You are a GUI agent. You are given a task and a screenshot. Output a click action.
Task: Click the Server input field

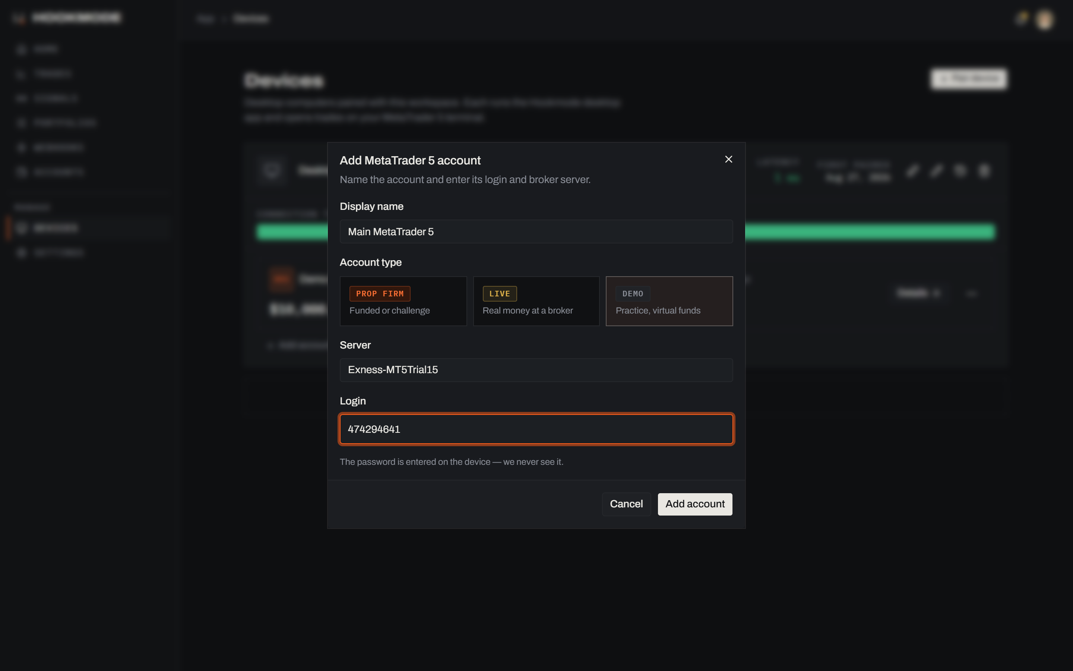click(x=536, y=370)
